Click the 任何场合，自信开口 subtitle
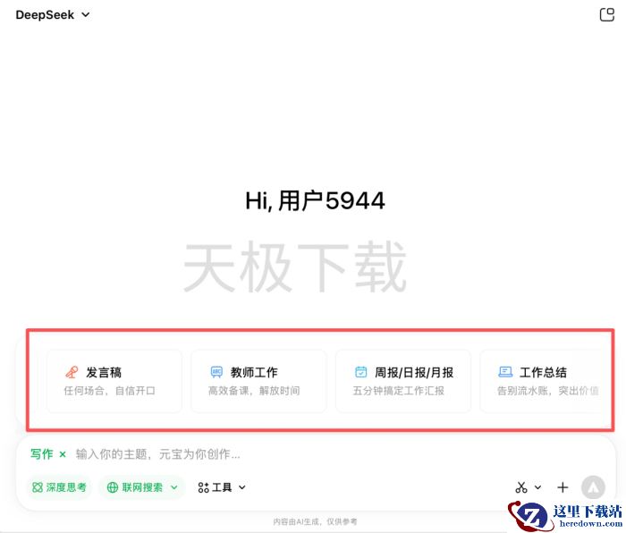Viewport: 626px width, 533px height. coord(109,391)
